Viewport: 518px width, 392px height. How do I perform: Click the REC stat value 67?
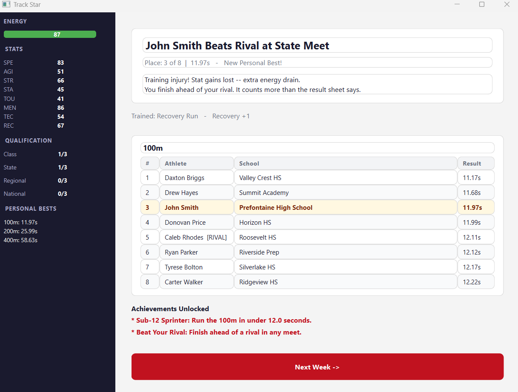tap(60, 126)
